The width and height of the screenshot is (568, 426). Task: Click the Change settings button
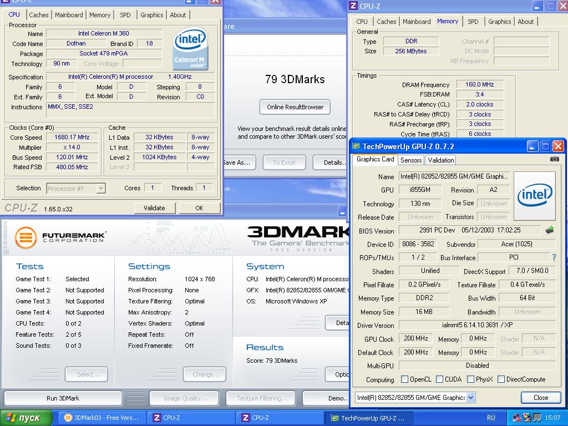pyautogui.click(x=205, y=374)
